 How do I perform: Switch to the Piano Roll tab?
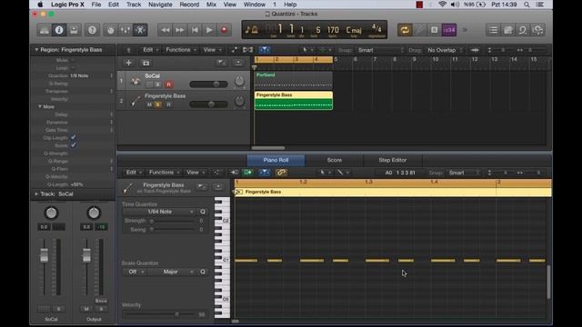coord(276,160)
